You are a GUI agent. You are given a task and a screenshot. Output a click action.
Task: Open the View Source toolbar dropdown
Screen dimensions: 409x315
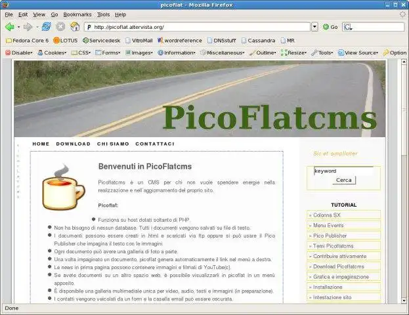pyautogui.click(x=358, y=52)
